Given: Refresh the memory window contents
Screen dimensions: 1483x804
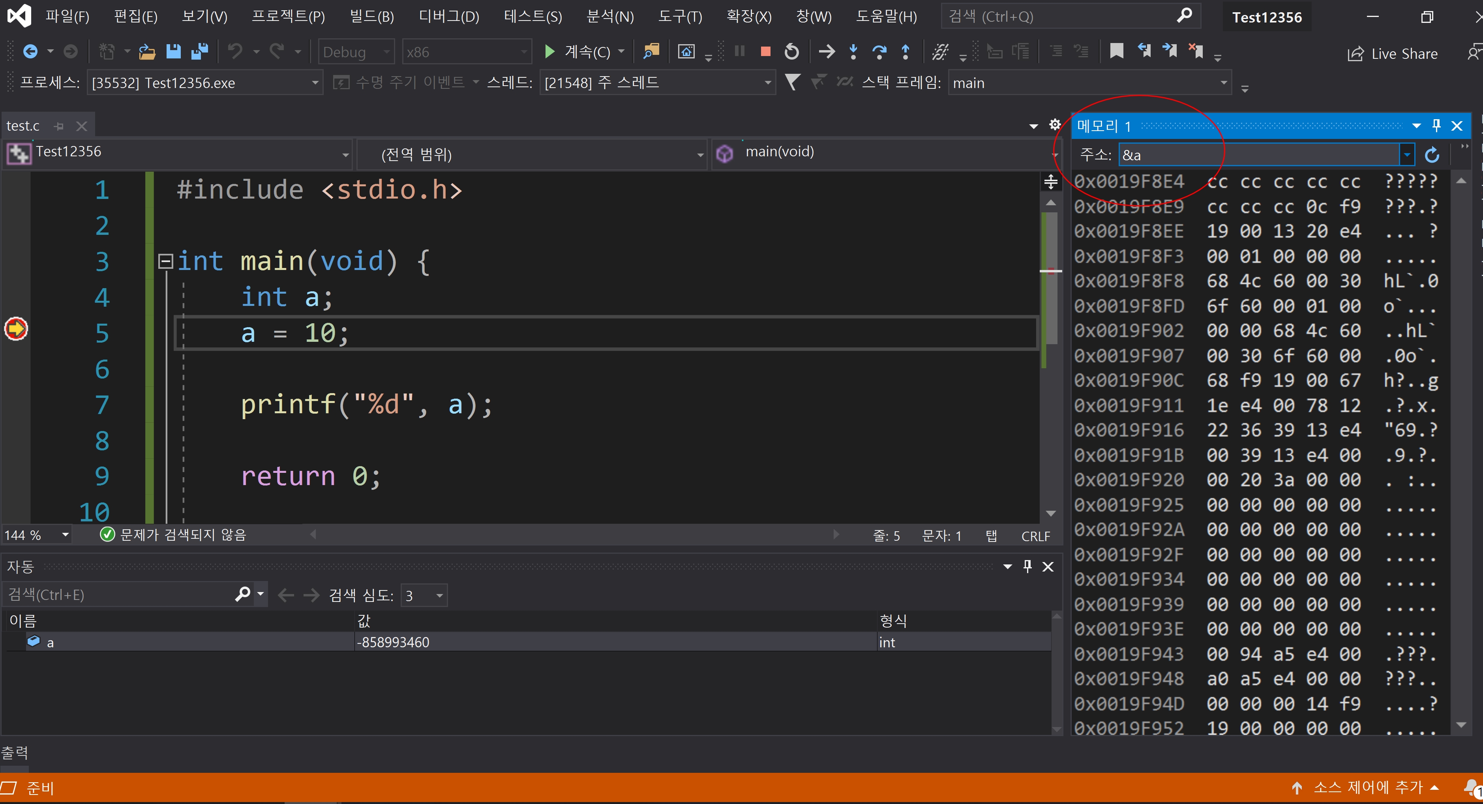Looking at the screenshot, I should (1432, 155).
